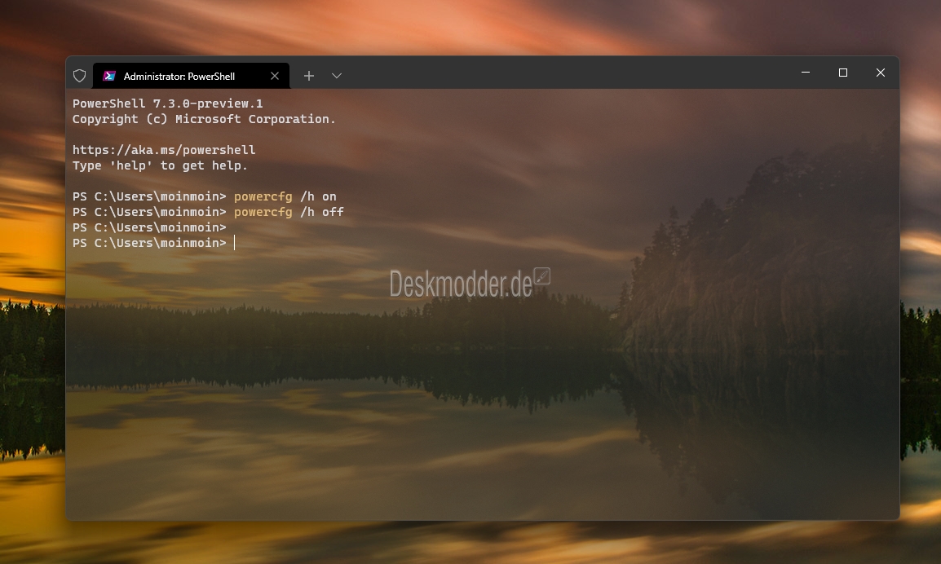Image resolution: width=941 pixels, height=564 pixels.
Task: Select the Administrator: PowerShell tab
Action: click(x=192, y=76)
